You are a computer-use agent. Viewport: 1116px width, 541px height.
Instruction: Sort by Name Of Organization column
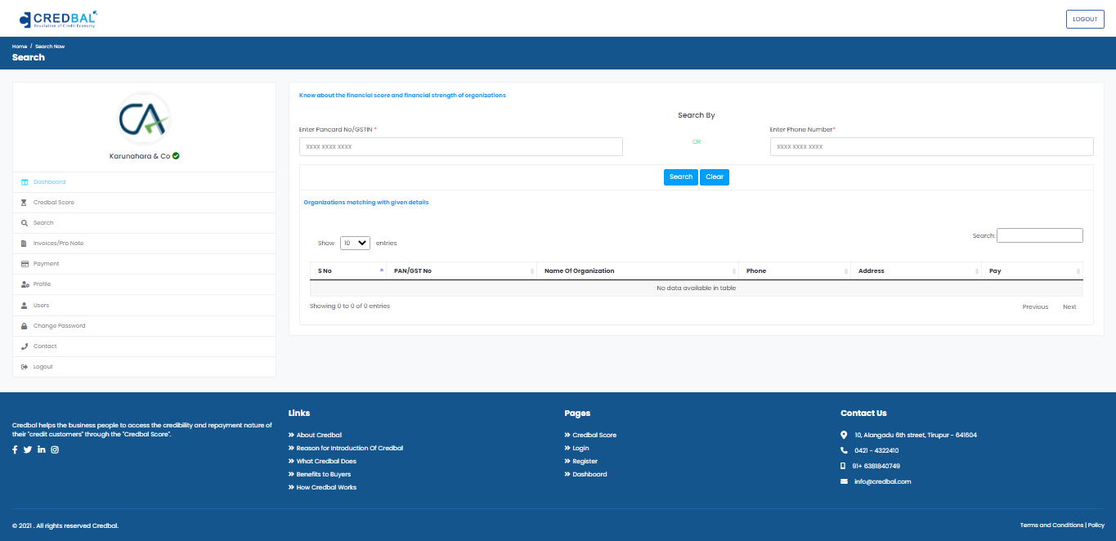[637, 270]
